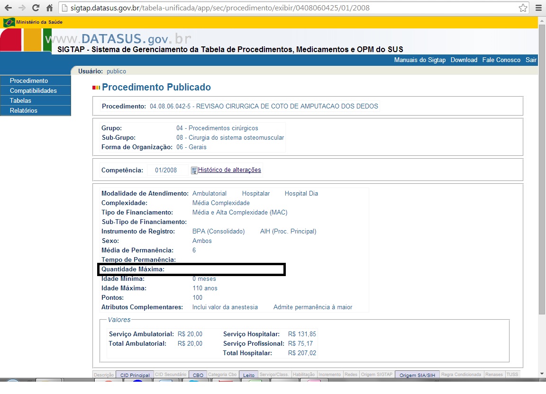
Task: Switch to the CBO tab
Action: click(x=198, y=375)
